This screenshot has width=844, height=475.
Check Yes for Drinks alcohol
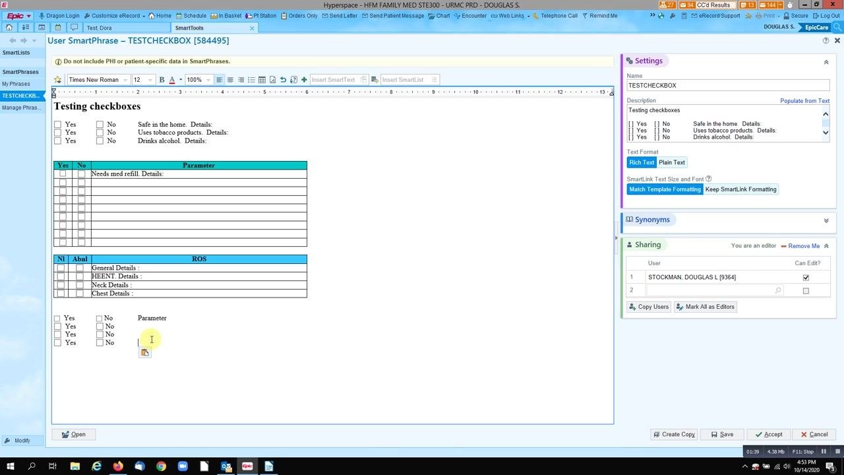coord(57,141)
